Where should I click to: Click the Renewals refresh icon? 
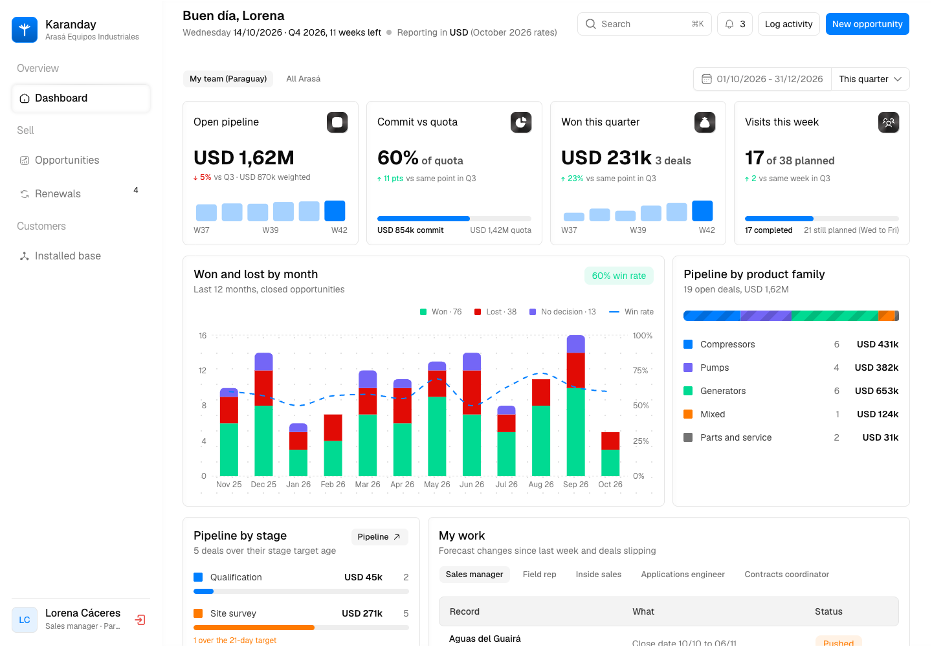coord(25,194)
